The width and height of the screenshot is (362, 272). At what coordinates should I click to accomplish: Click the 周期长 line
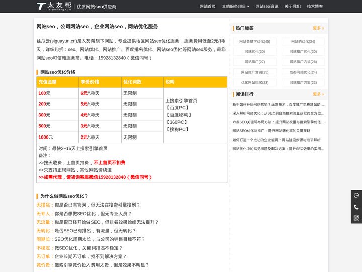pyautogui.click(x=90, y=239)
